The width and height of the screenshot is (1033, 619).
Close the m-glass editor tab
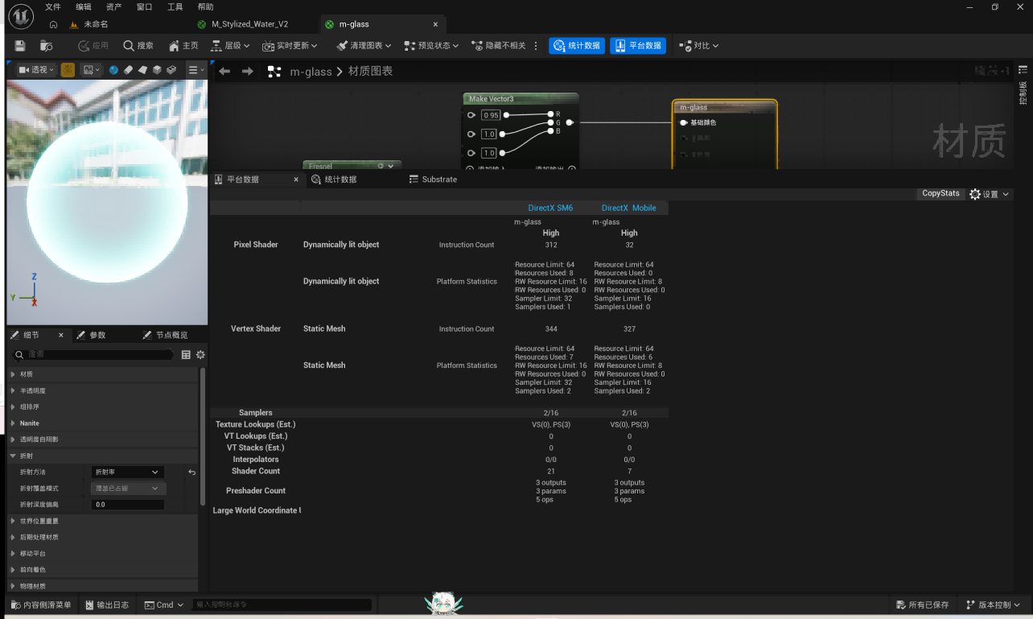[436, 24]
